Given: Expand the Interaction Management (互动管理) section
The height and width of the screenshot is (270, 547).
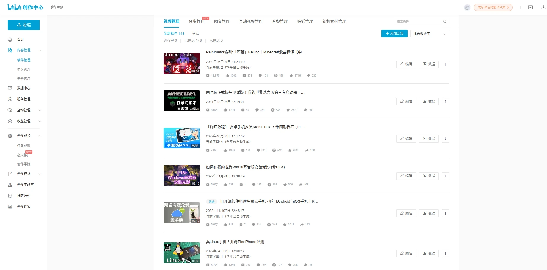Looking at the screenshot, I should pos(40,110).
